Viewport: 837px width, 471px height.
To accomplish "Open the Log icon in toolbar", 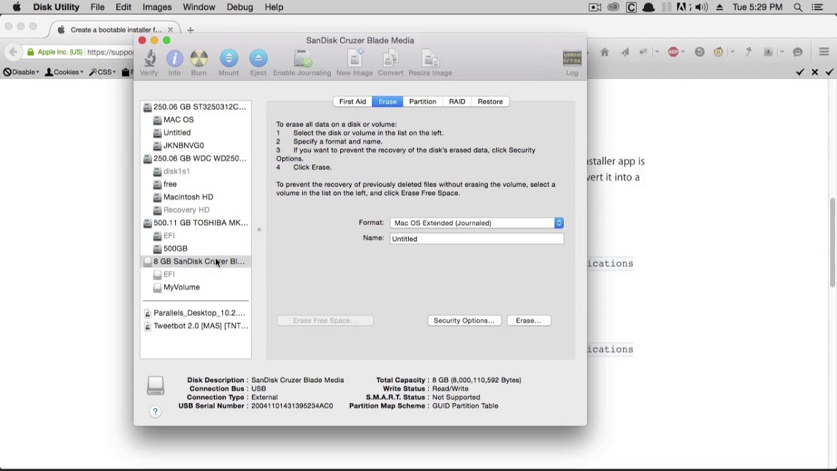I will (572, 58).
